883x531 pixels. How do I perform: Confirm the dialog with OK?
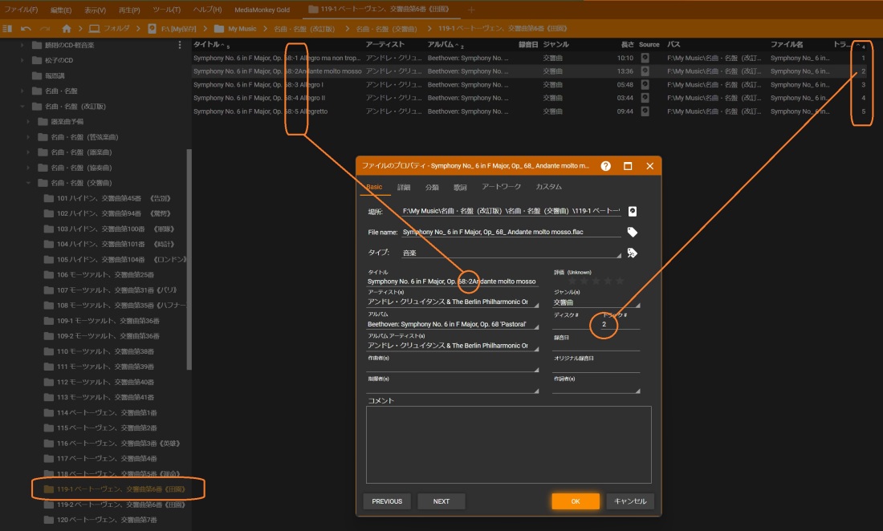[x=576, y=501]
